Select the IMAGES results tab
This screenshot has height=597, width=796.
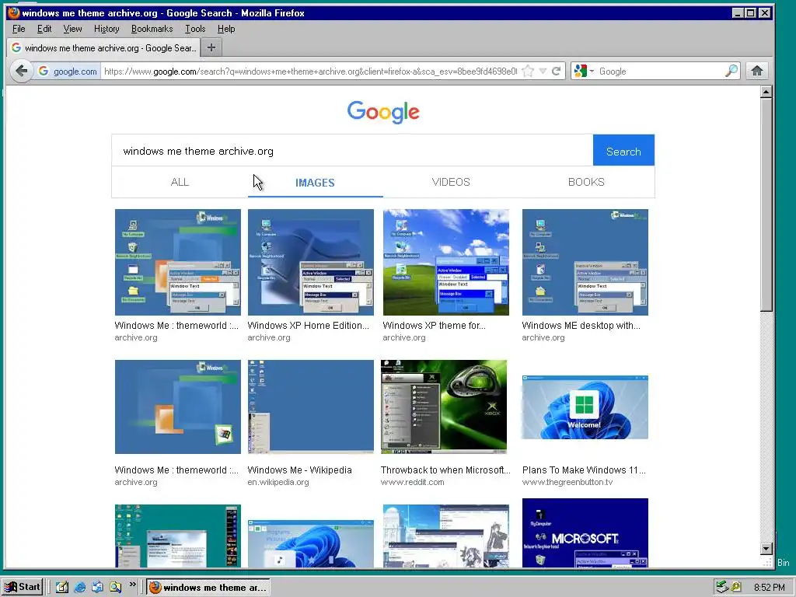[x=315, y=182]
